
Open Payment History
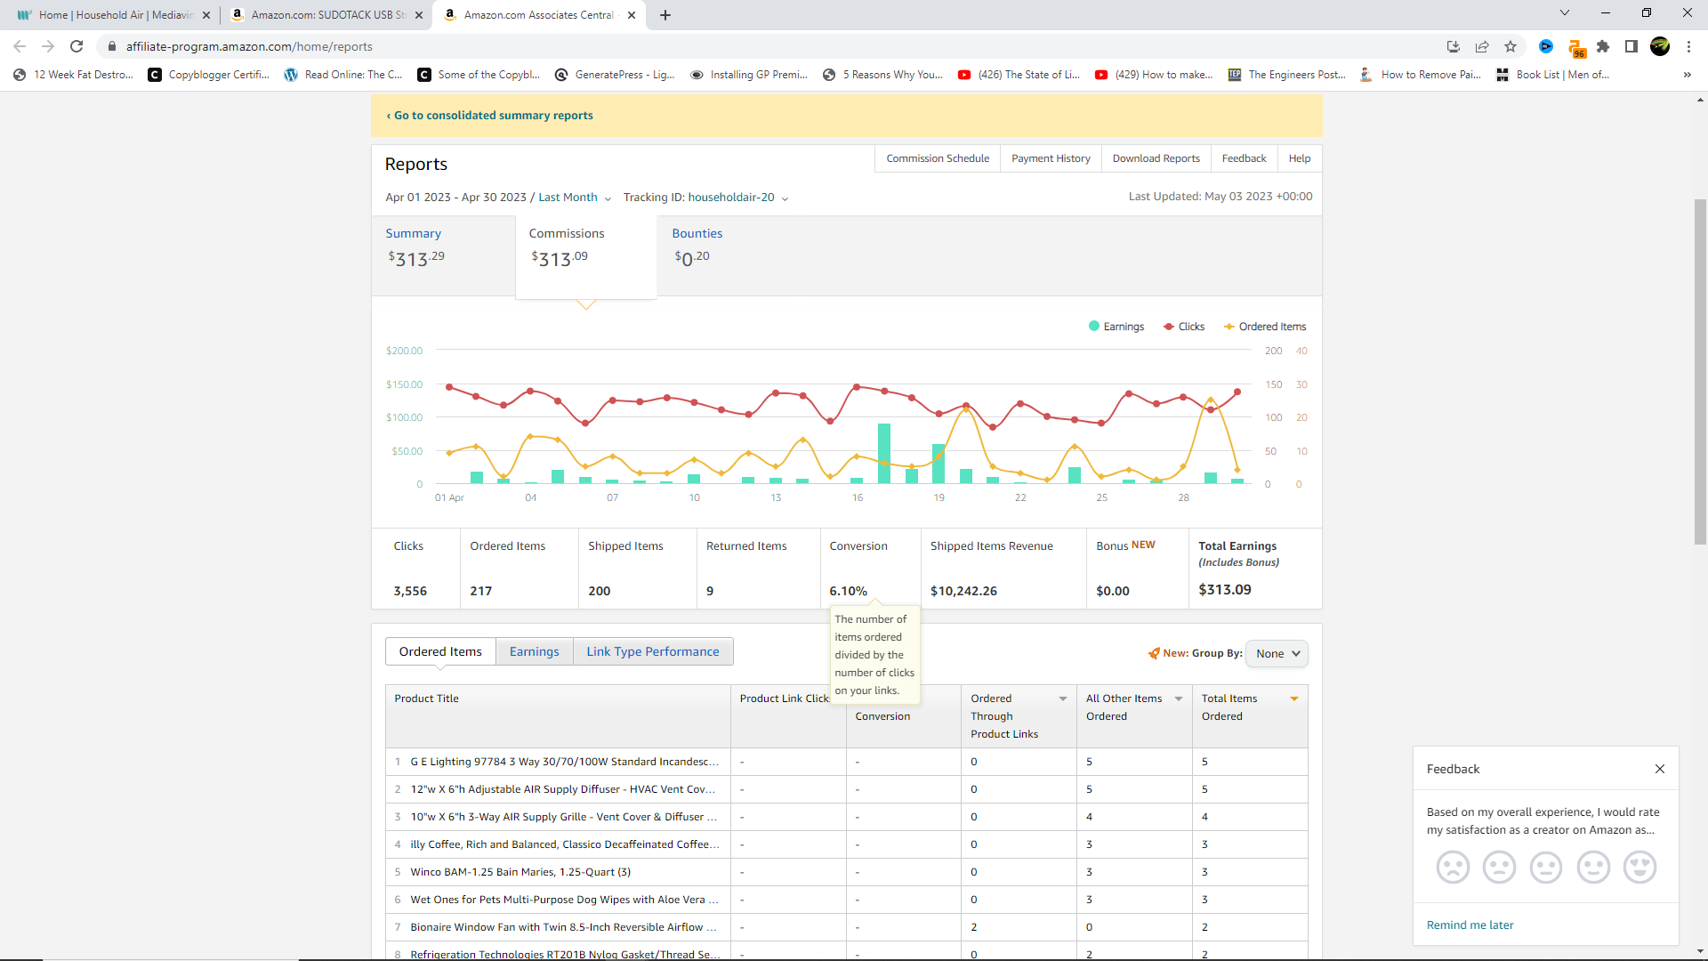pos(1051,158)
